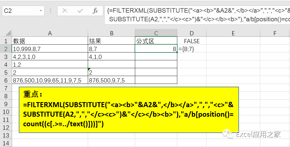Select column F header
The width and height of the screenshot is (290, 147).
[x=275, y=33]
